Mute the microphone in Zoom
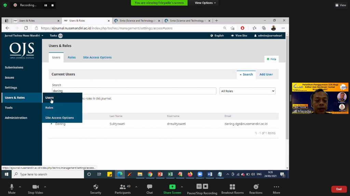Viewport: 350px width, 196px height. click(x=12, y=187)
